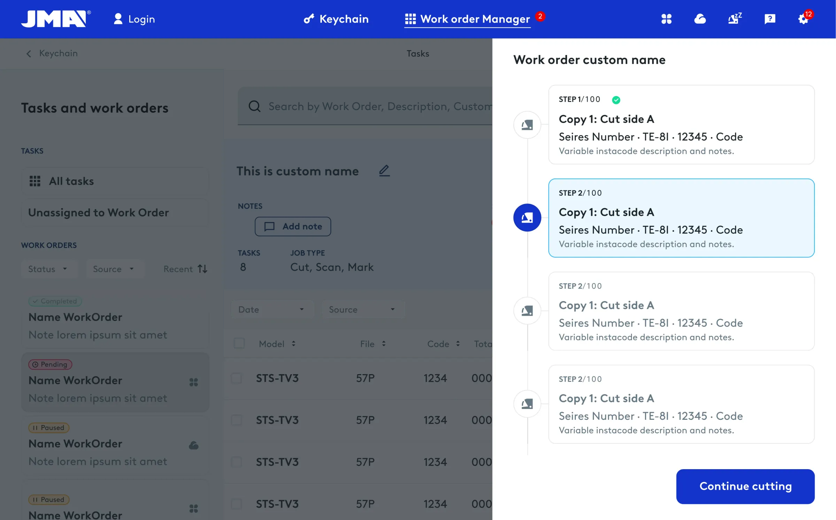Click the four-dot apps icon in header
Screen dimensions: 836x520
tap(666, 19)
